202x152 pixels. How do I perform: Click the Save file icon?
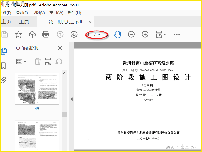click(5, 34)
